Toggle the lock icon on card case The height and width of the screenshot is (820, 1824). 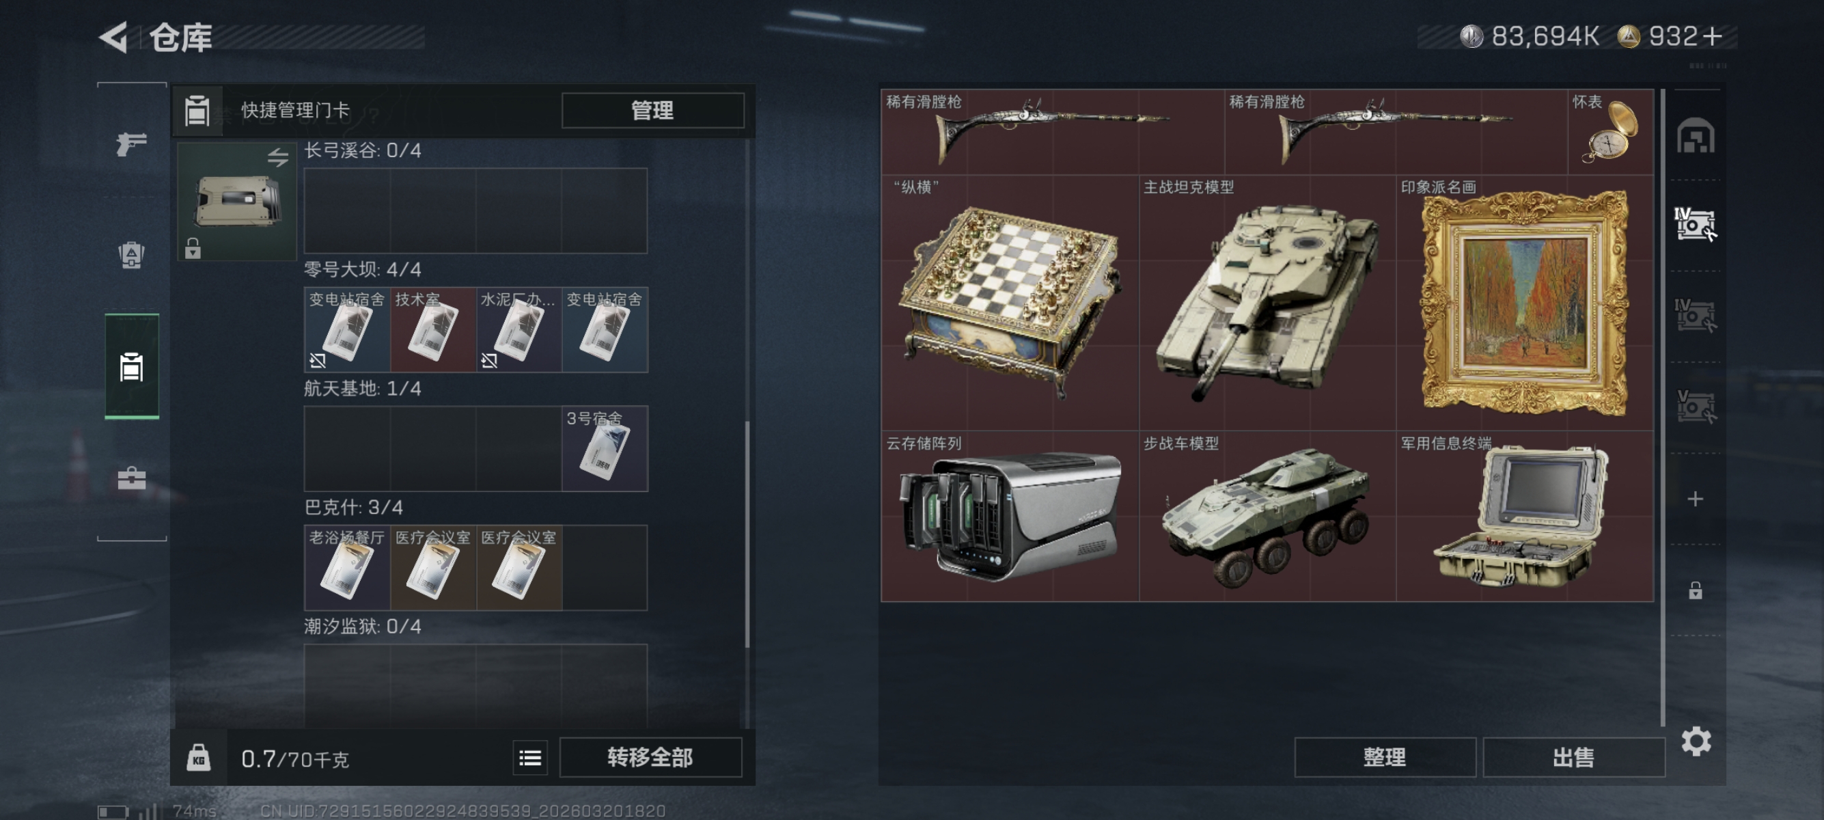(x=193, y=249)
